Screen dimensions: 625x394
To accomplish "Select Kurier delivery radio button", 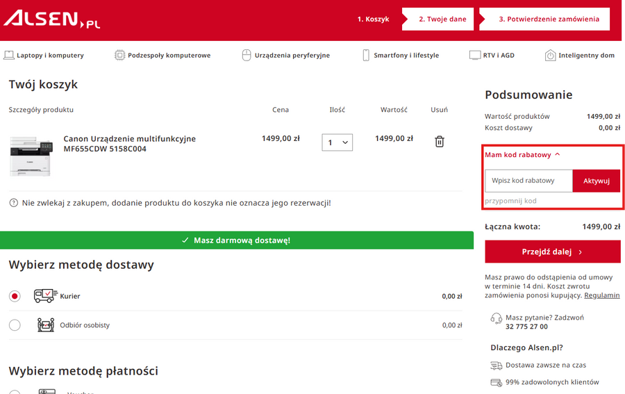I will pyautogui.click(x=15, y=296).
